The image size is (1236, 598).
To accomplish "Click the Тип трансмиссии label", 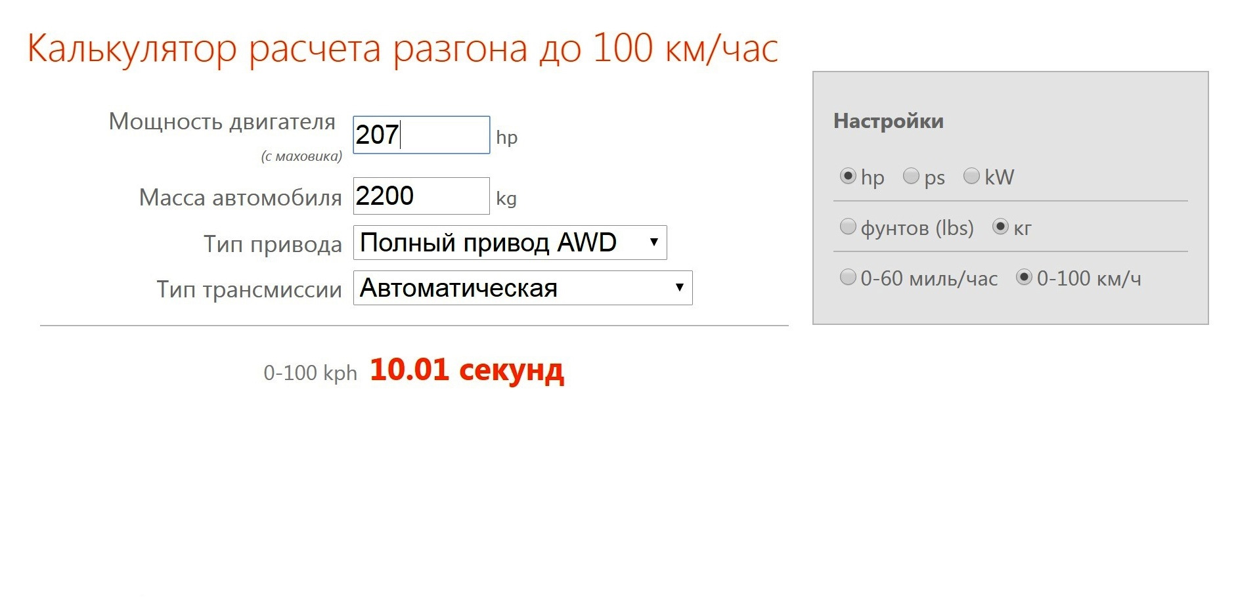I will pyautogui.click(x=249, y=290).
